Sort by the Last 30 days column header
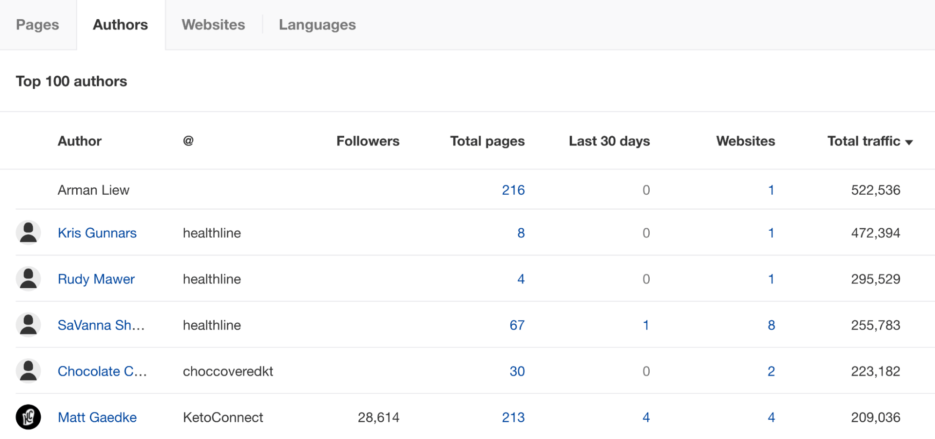The height and width of the screenshot is (439, 935). click(x=609, y=141)
